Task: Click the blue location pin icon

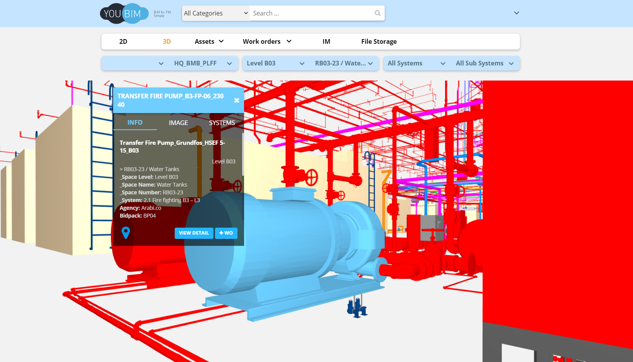Action: [x=126, y=233]
